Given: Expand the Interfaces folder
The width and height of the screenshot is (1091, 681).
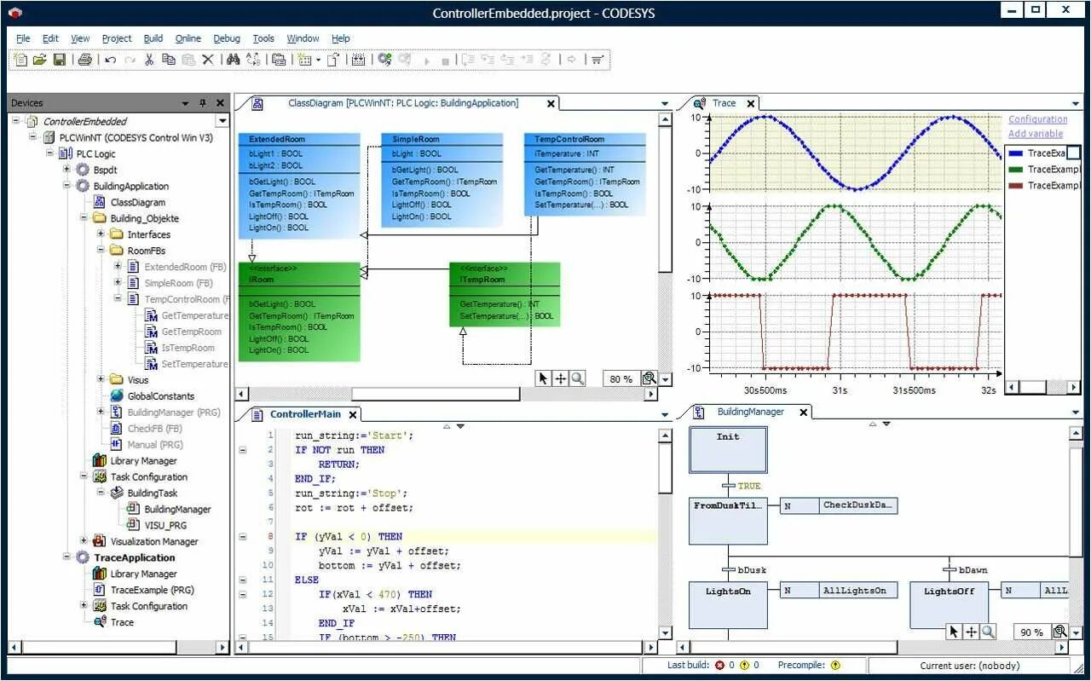Looking at the screenshot, I should coord(101,234).
